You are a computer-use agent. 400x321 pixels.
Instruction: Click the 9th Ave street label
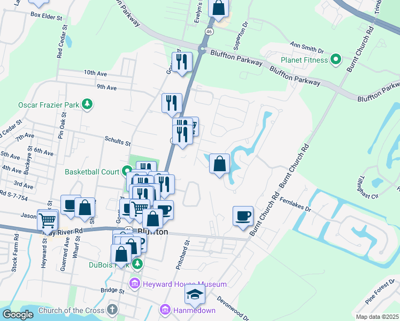point(106,87)
